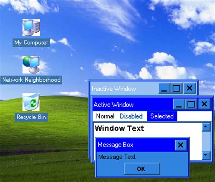Open the Selected menu item
Image resolution: width=215 pixels, height=182 pixels.
click(x=162, y=116)
